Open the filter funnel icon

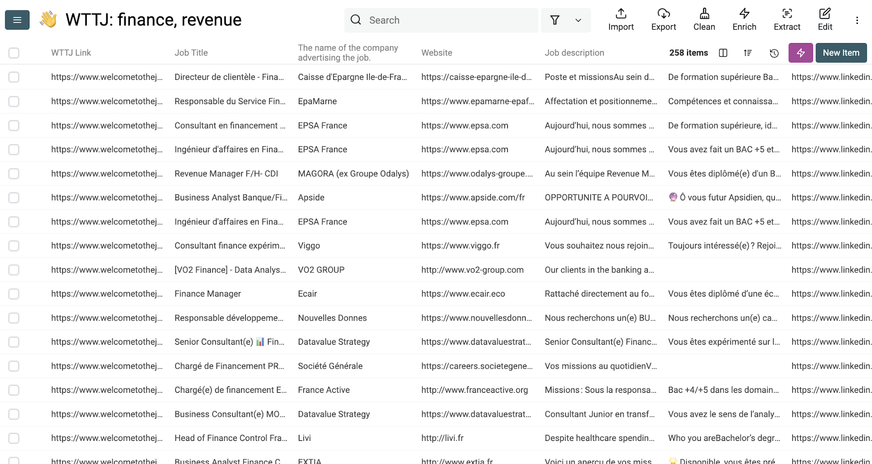[x=555, y=20]
